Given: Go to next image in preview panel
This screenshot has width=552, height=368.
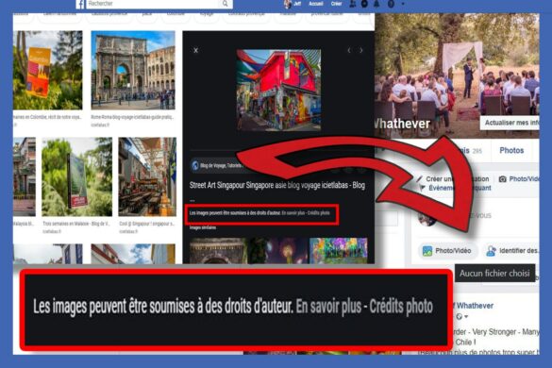Looking at the screenshot, I should point(361,50).
